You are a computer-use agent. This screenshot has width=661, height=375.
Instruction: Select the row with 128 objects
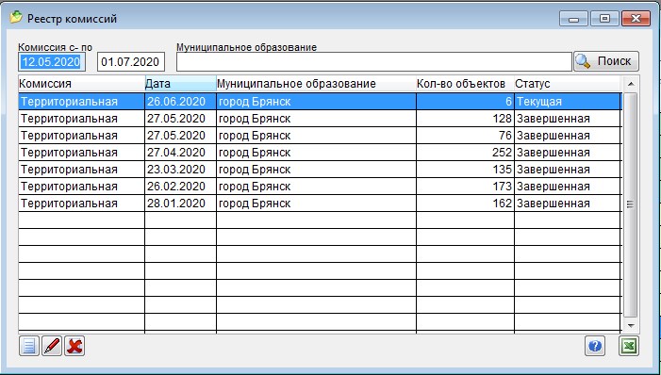(x=320, y=119)
